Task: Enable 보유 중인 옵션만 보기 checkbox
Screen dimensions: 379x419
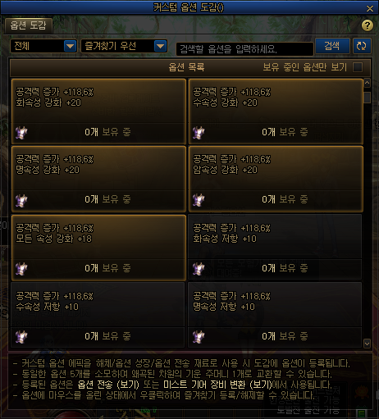Action: click(x=358, y=67)
